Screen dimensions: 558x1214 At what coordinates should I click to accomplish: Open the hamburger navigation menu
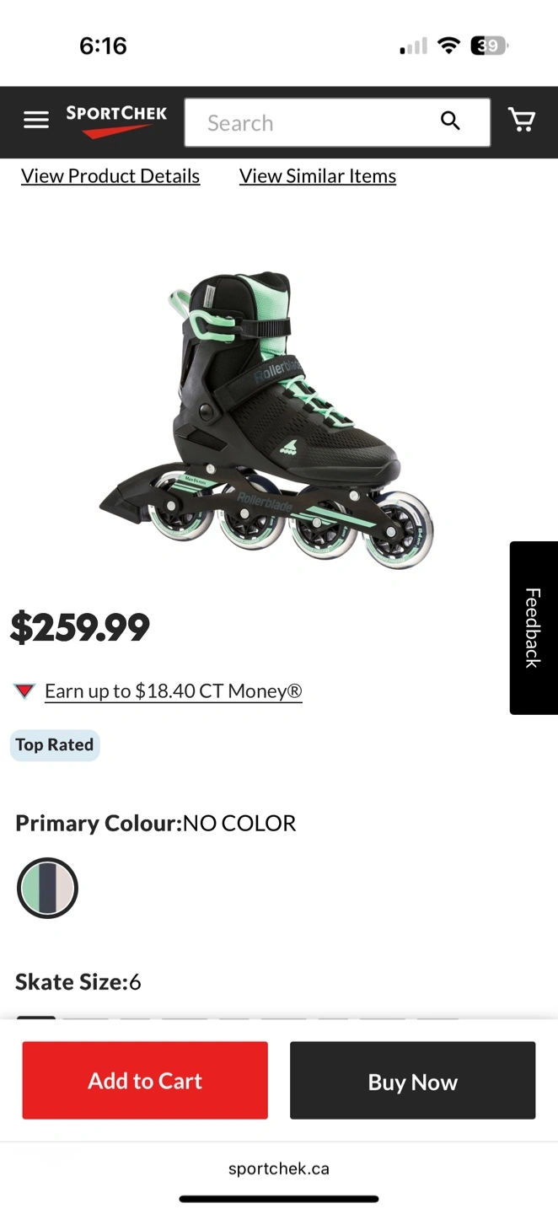click(36, 121)
